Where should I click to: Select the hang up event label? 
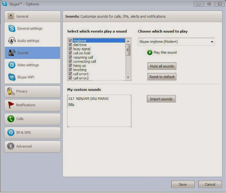pos(79,66)
